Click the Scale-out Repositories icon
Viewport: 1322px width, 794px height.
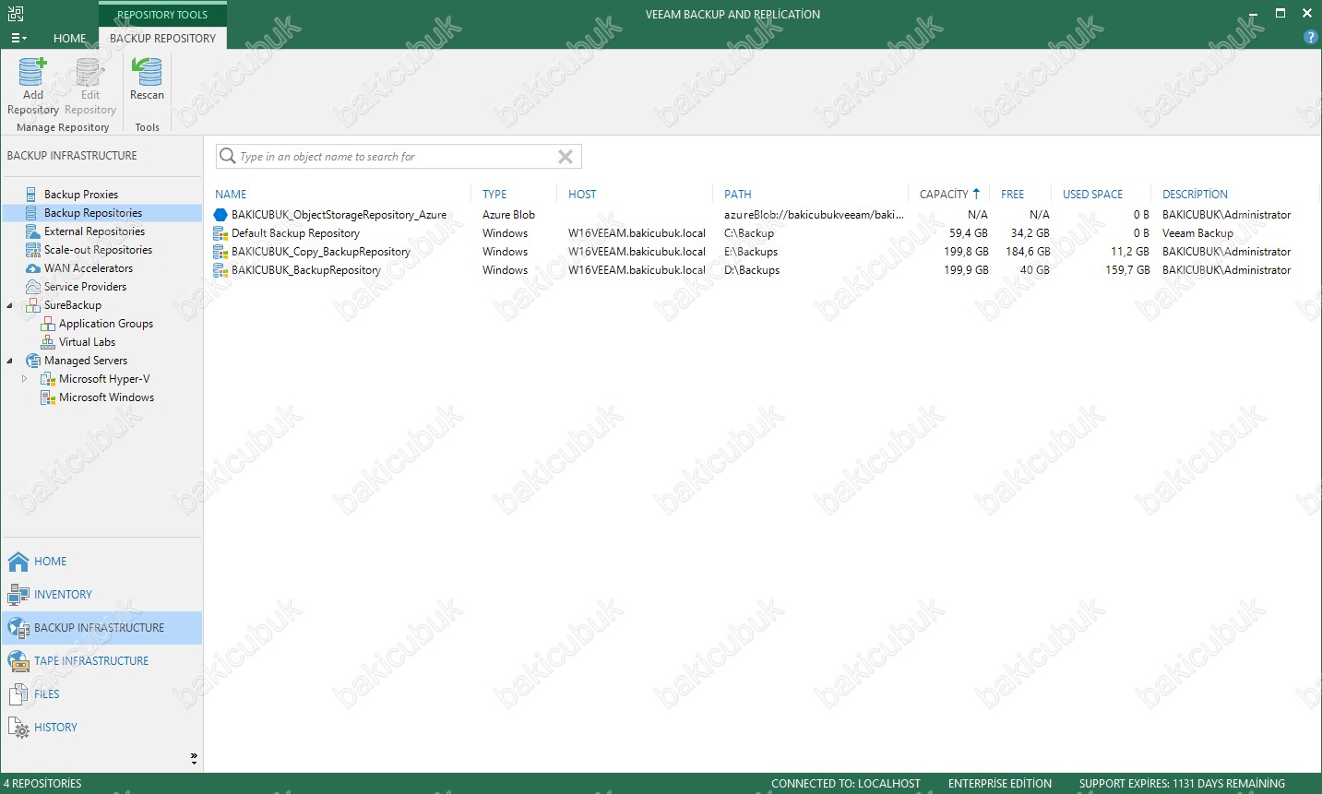[33, 250]
